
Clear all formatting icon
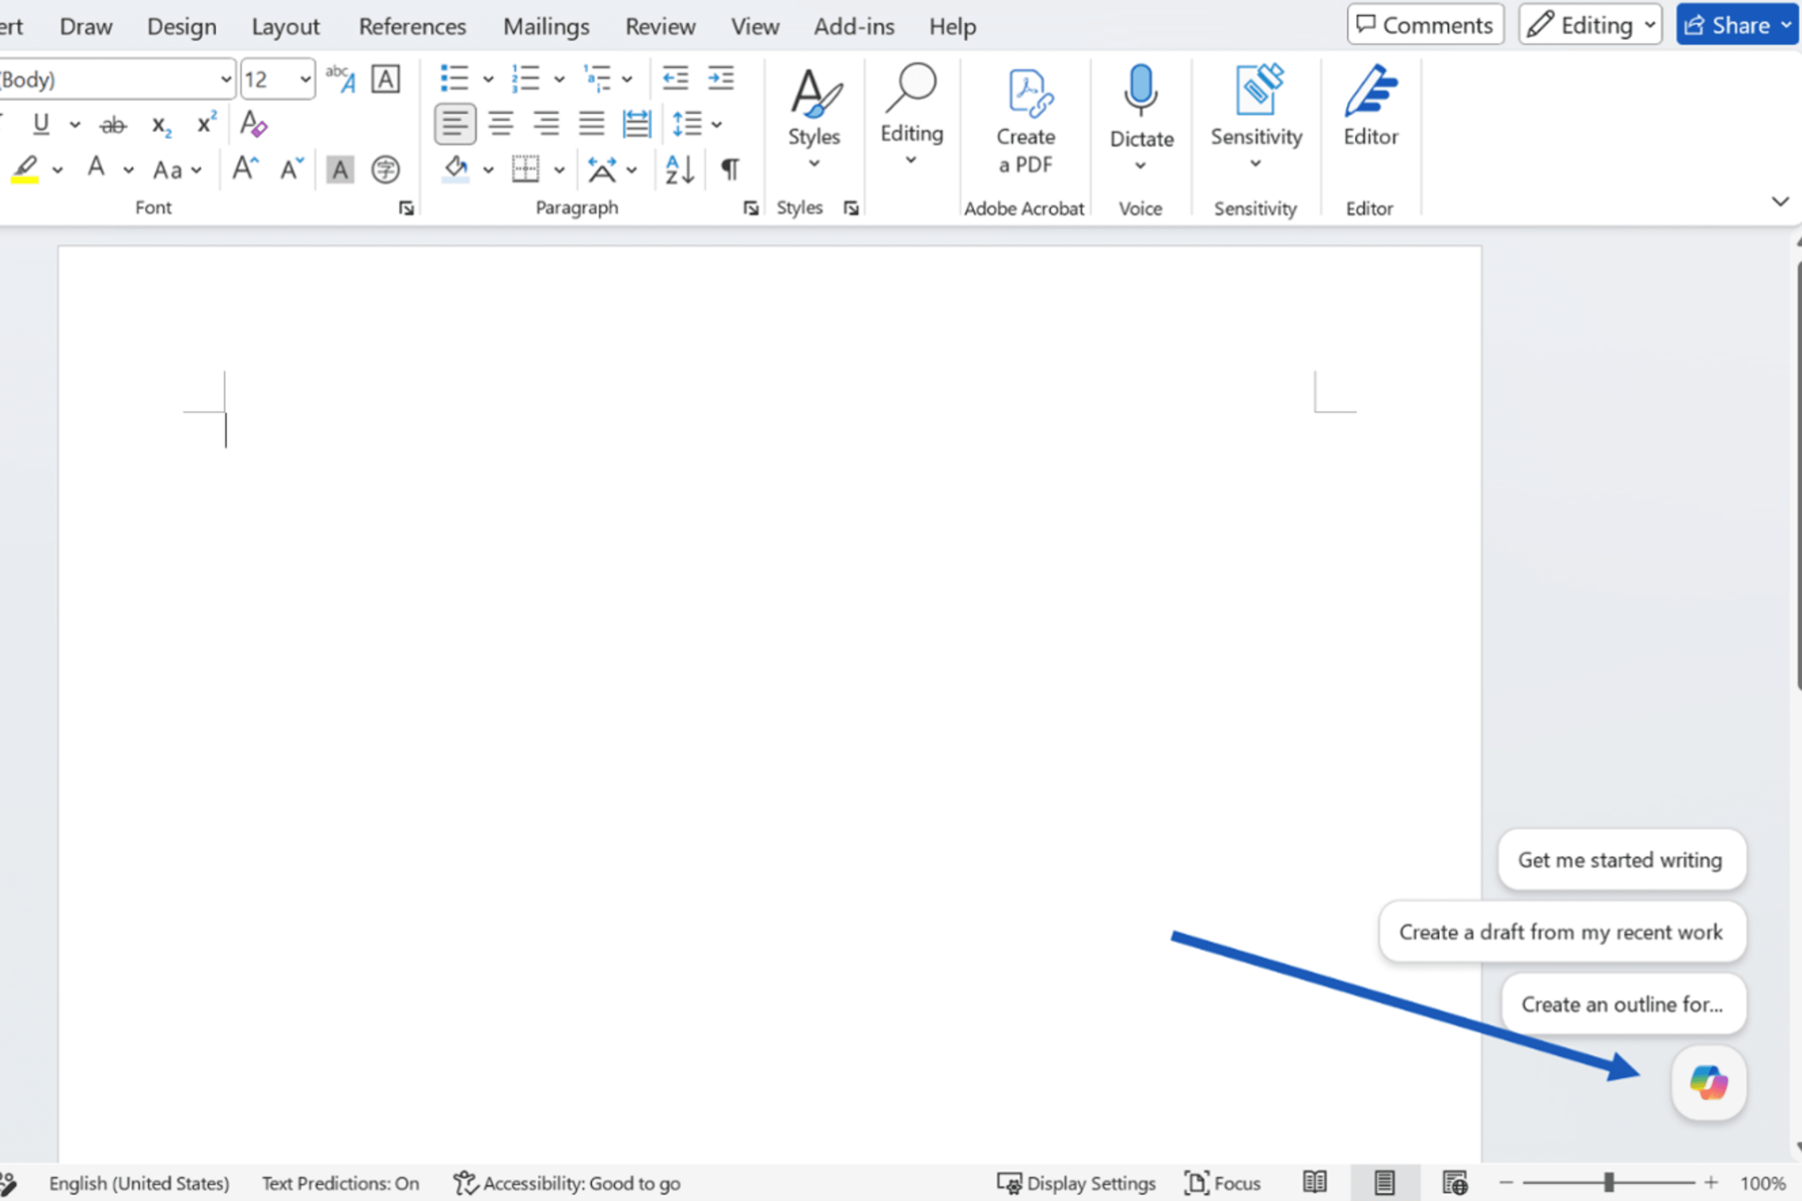pos(253,123)
